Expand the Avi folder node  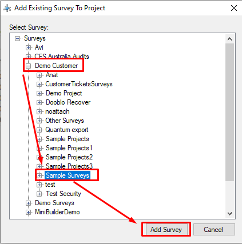[x=28, y=47]
